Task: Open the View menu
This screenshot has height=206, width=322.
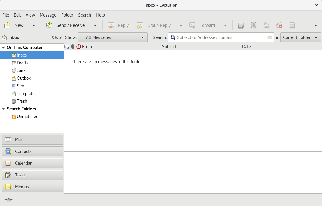Action: [30, 15]
